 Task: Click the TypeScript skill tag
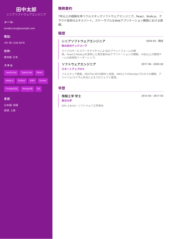click(x=26, y=73)
